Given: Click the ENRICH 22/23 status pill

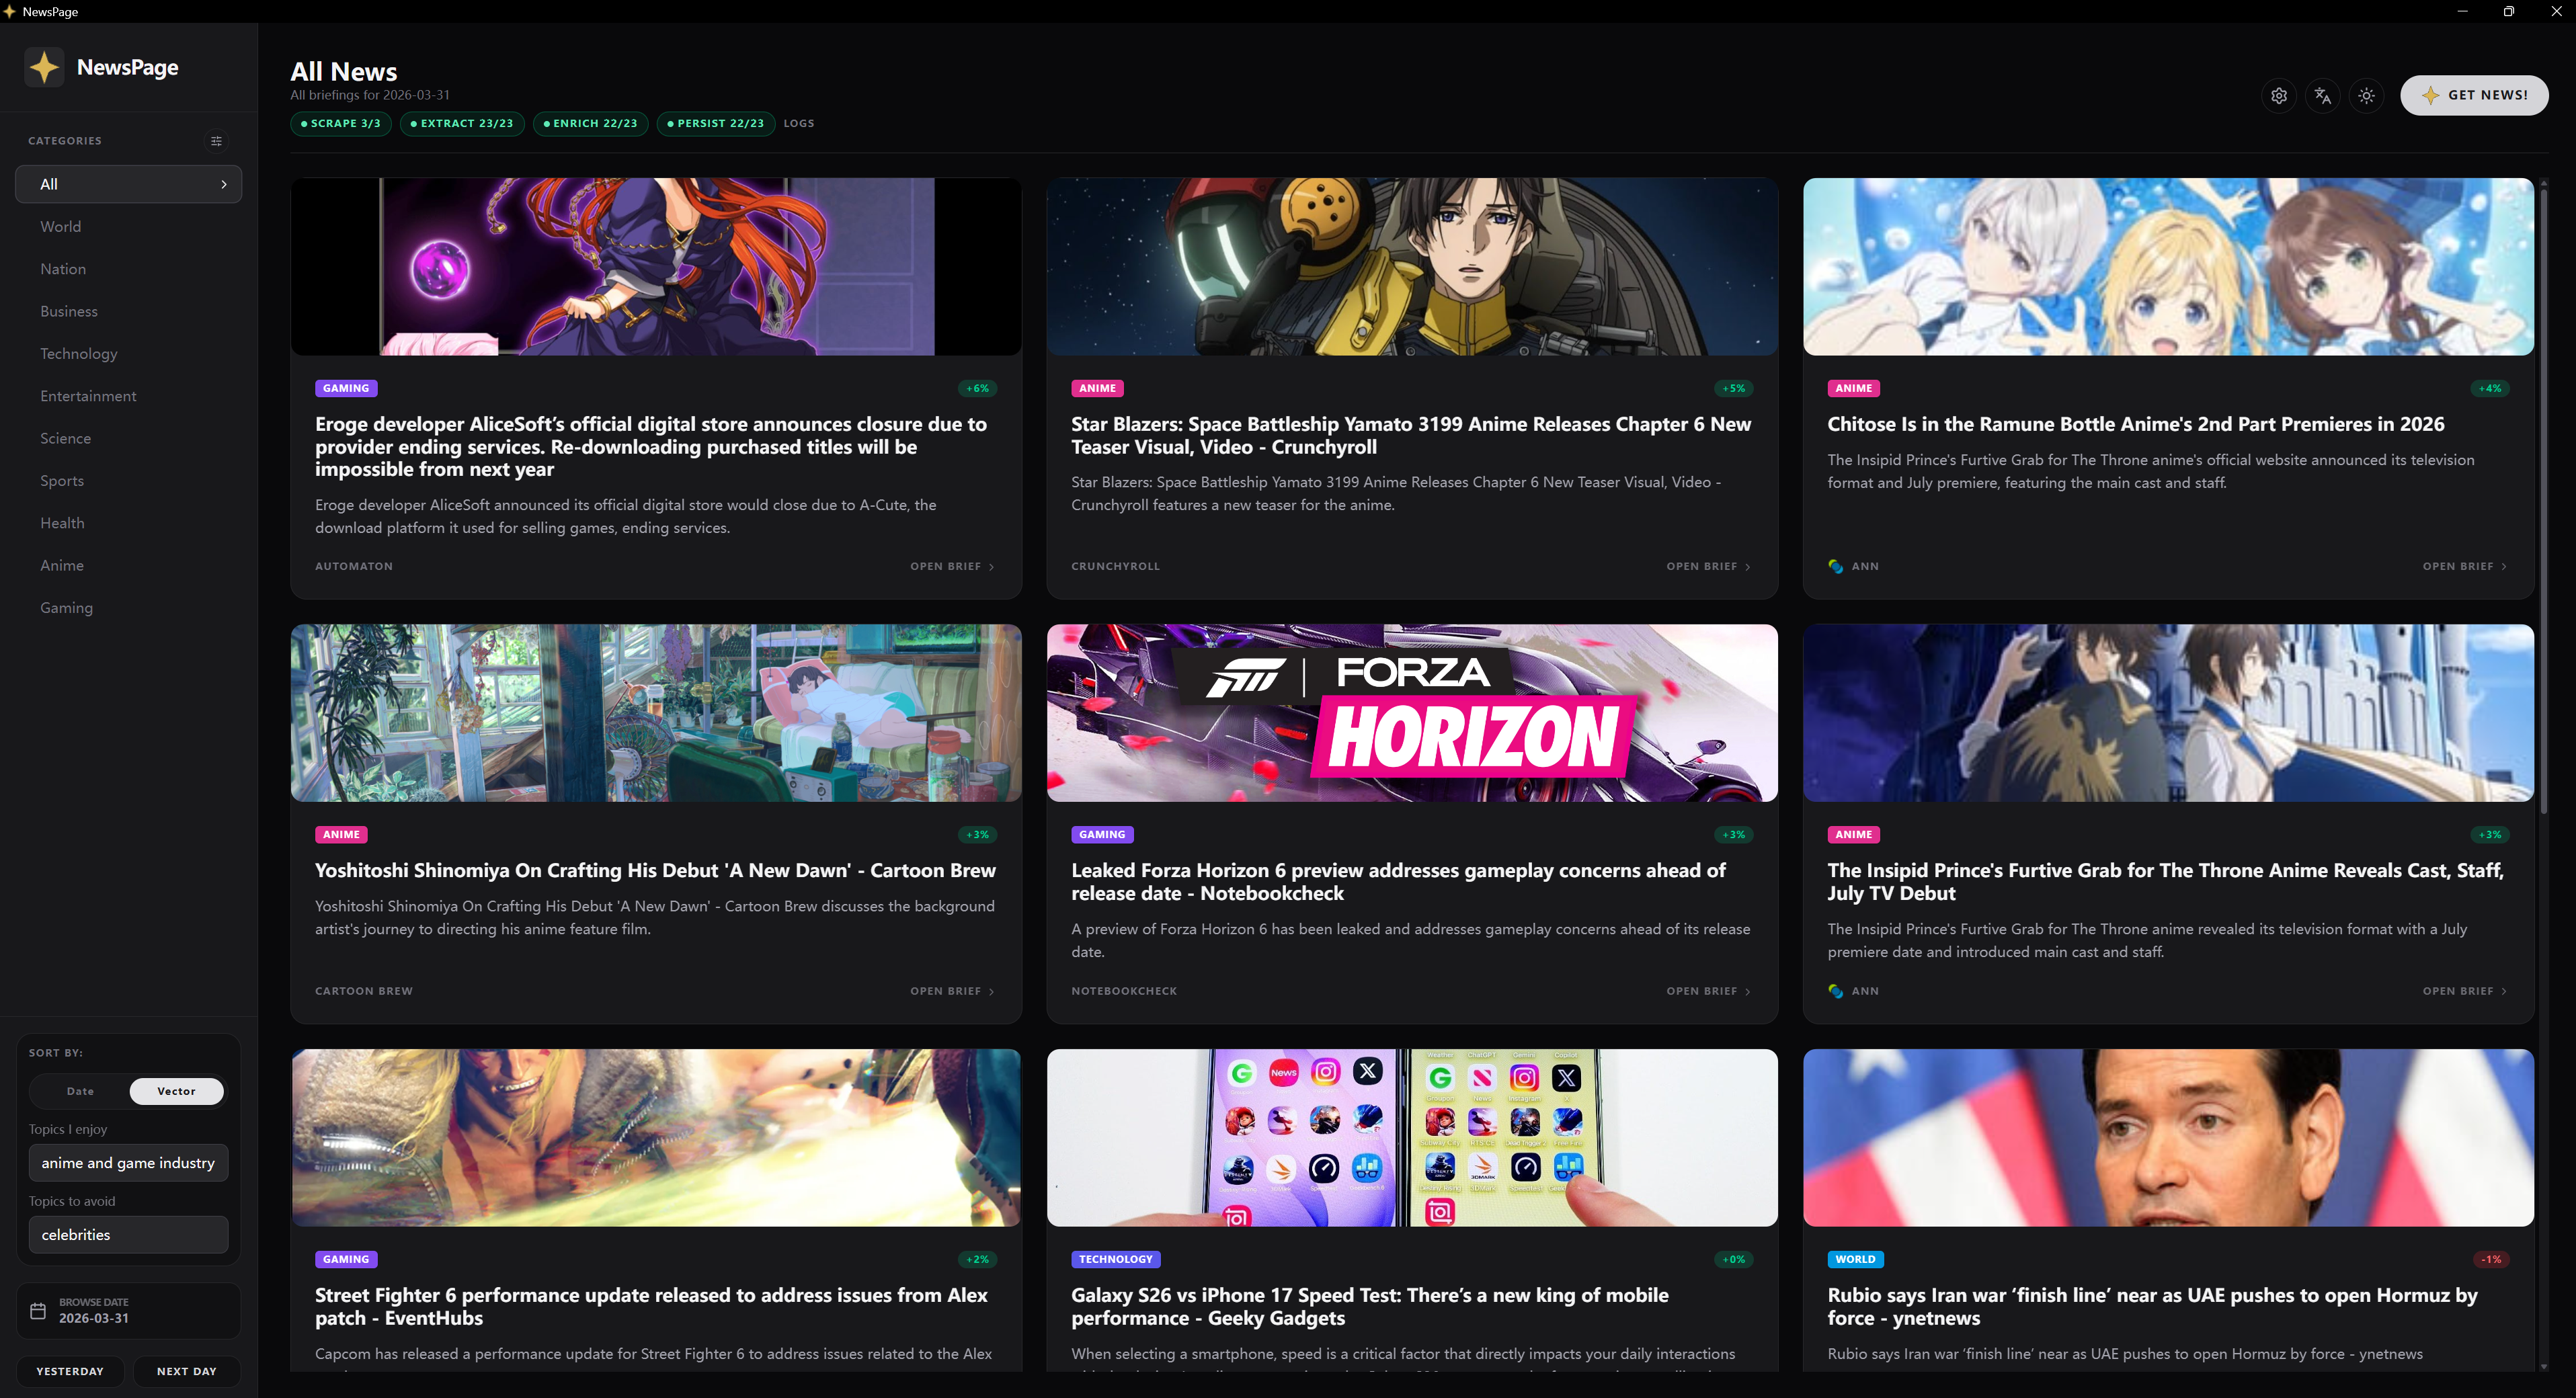Looking at the screenshot, I should coord(590,123).
